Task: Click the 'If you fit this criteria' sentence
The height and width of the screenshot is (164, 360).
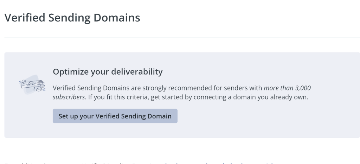Action: [116, 97]
